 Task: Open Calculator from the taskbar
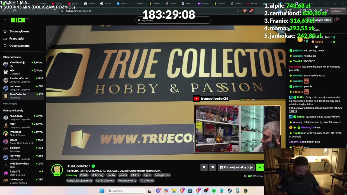[x=237, y=191]
